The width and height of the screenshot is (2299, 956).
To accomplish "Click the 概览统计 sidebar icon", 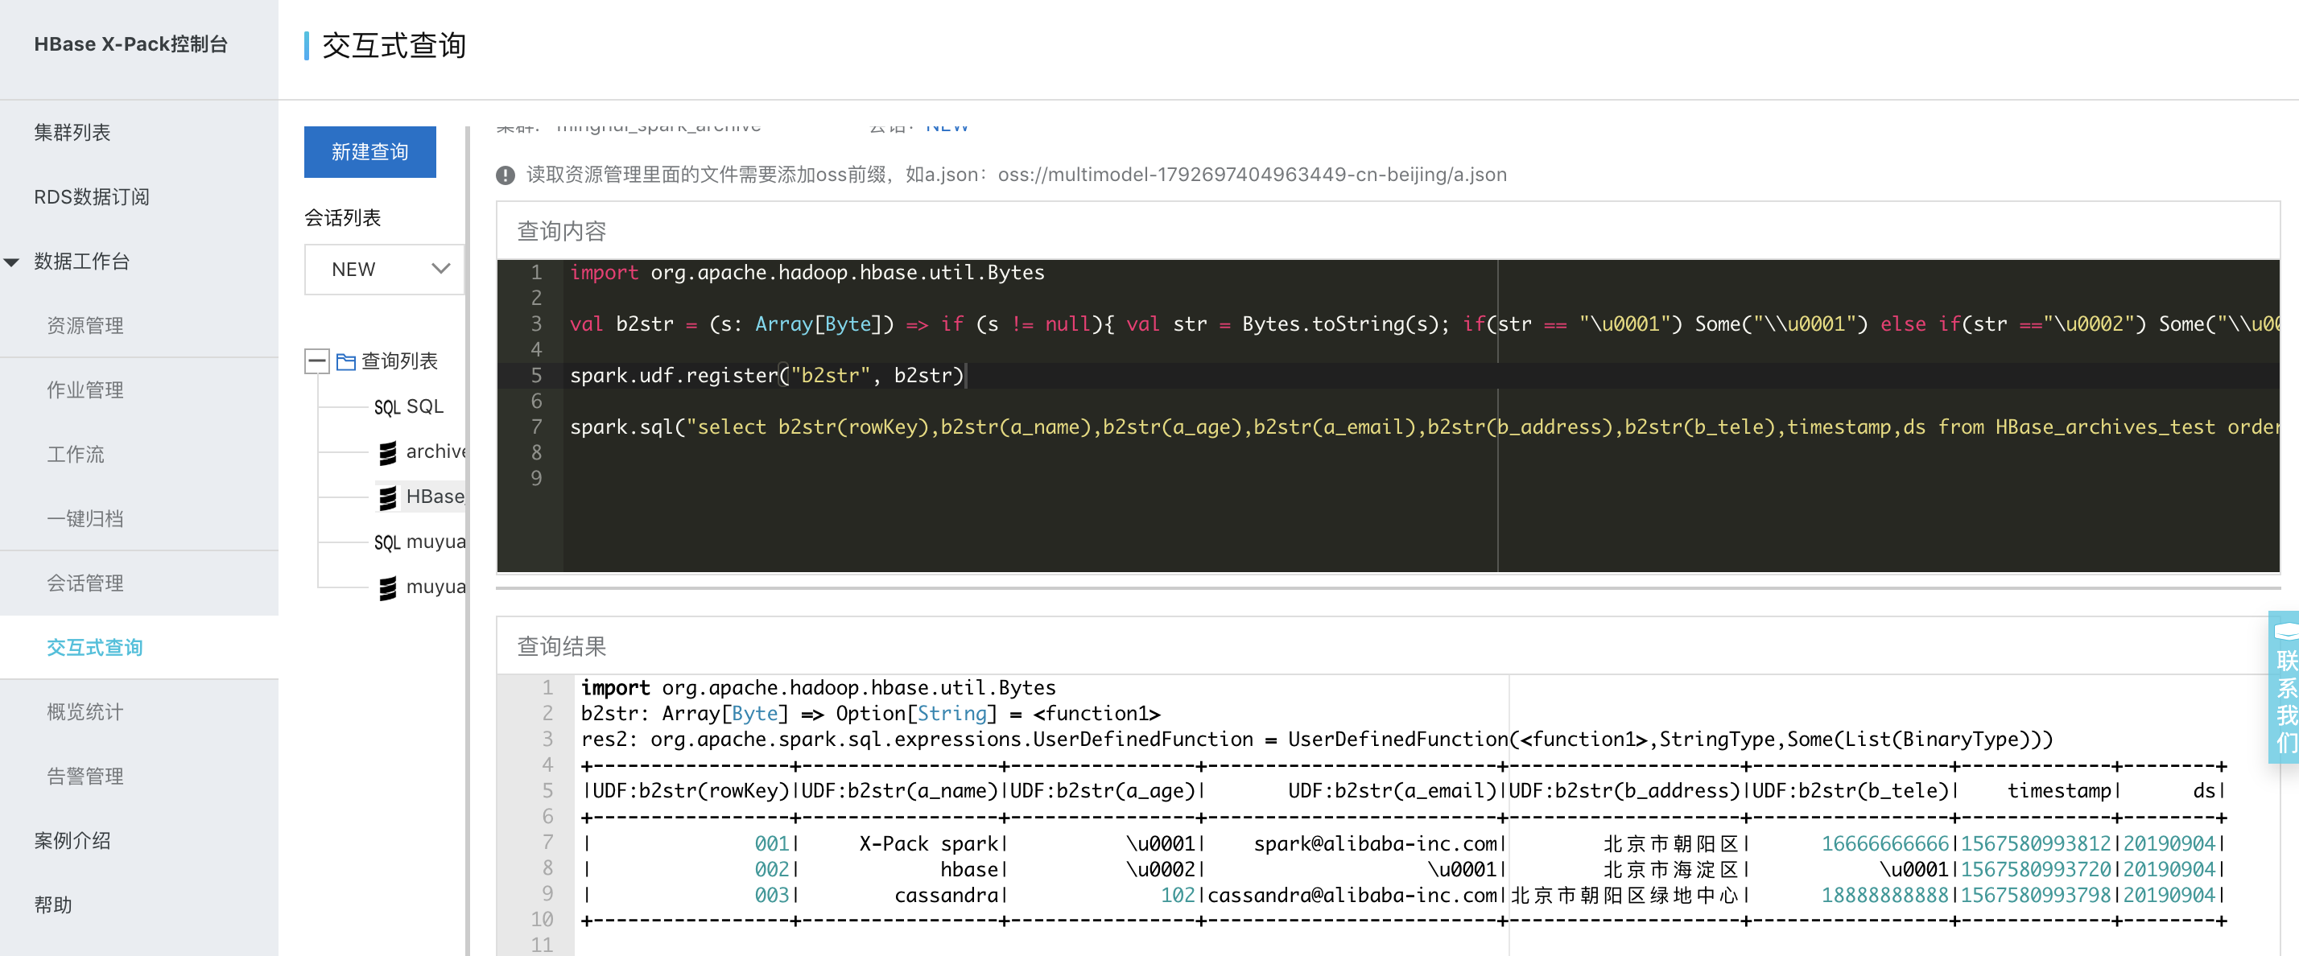I will (80, 710).
